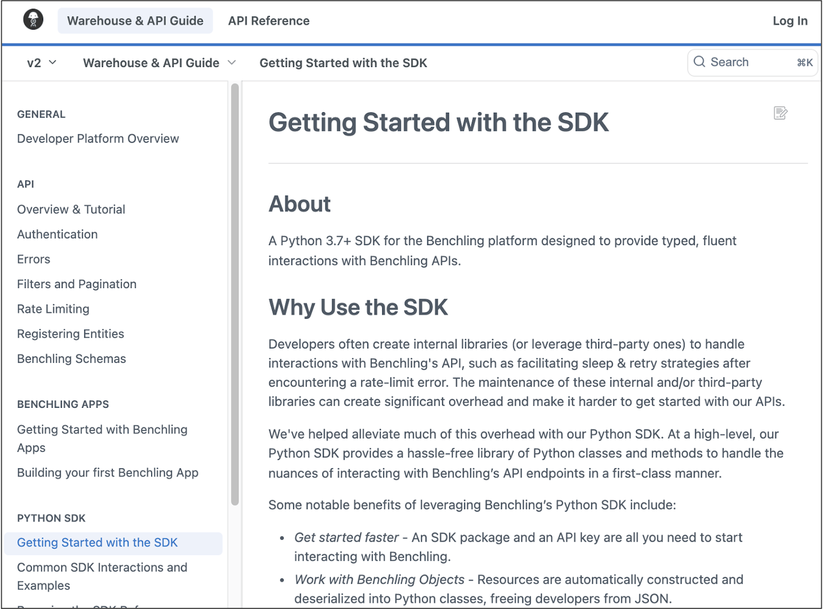Click the 'Get started faster' bullet text
This screenshot has width=823, height=609.
coord(346,537)
